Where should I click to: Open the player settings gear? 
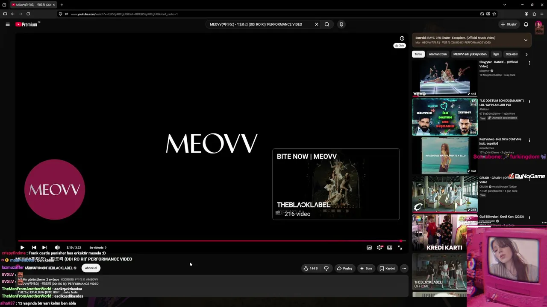[379, 247]
